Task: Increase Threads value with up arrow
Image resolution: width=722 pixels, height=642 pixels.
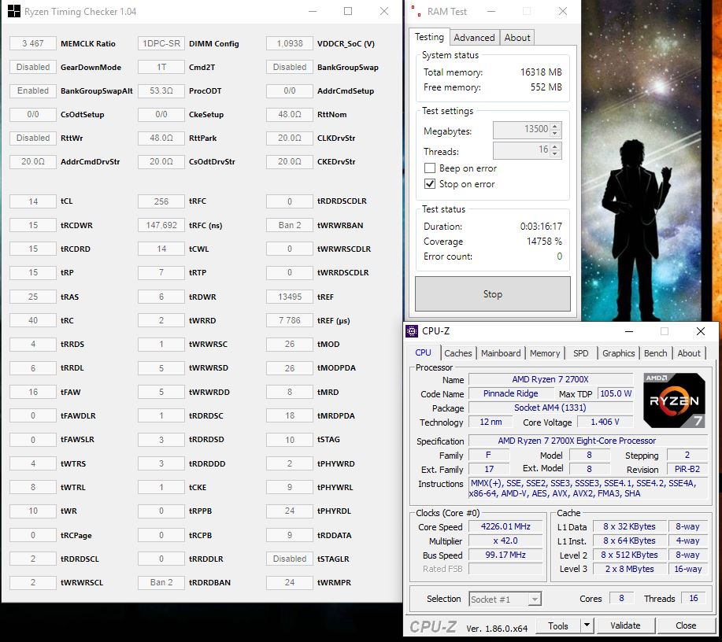Action: (555, 147)
